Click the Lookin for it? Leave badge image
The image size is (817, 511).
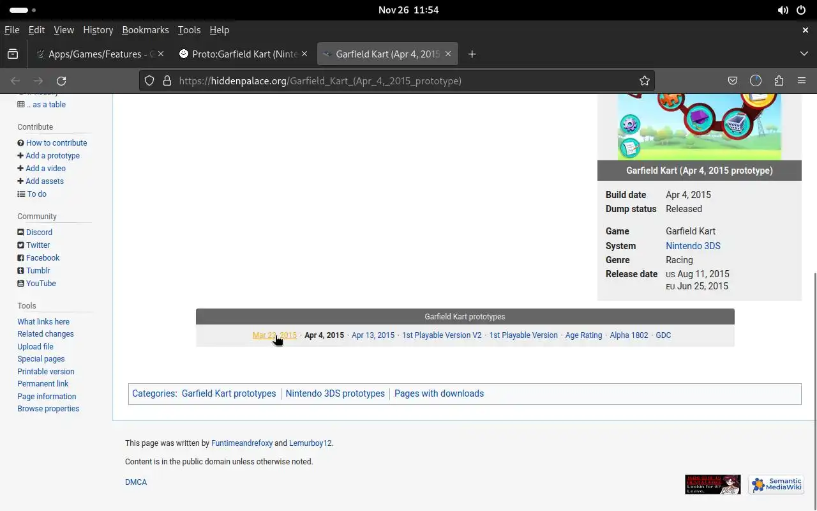713,485
